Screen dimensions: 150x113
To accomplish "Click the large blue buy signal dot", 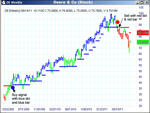I will 13,87.
